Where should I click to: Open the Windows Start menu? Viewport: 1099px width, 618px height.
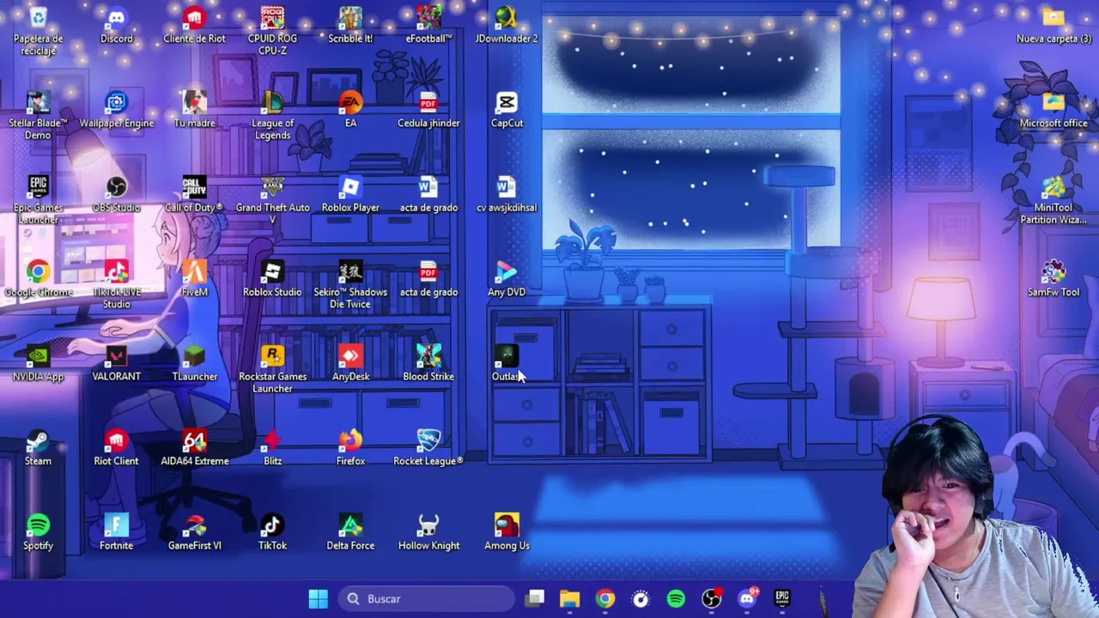(318, 598)
